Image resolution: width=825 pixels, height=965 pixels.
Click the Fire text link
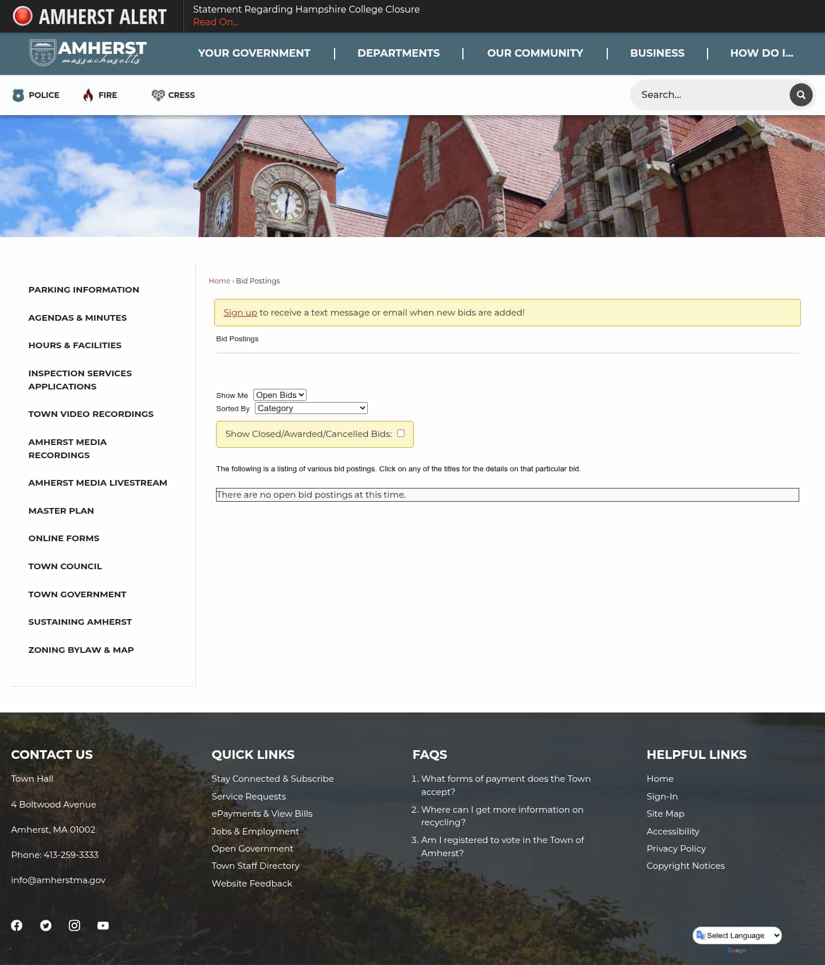108,95
